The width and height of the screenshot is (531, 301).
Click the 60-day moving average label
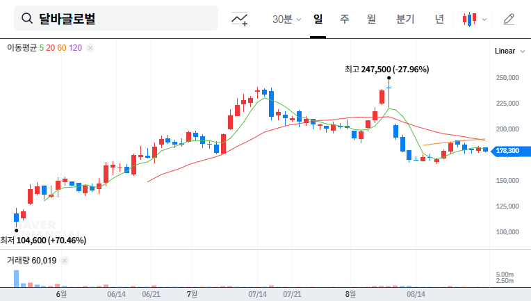62,48
